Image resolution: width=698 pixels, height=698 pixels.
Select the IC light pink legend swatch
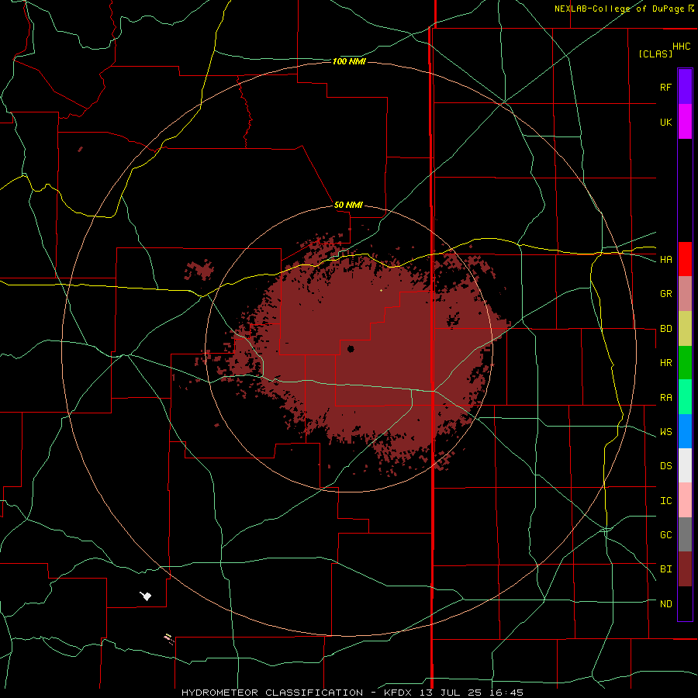coord(685,500)
